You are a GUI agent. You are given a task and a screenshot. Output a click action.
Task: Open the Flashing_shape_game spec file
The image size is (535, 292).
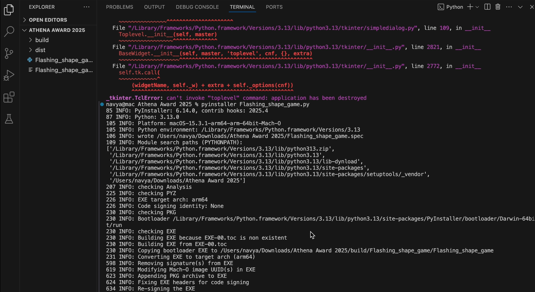[58, 70]
